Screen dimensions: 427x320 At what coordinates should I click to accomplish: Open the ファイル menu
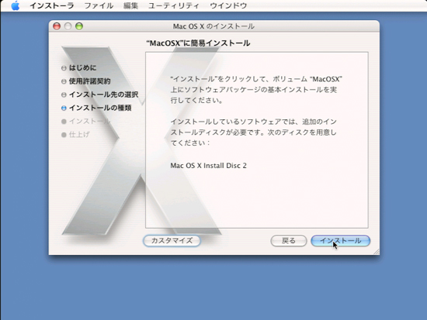point(99,5)
